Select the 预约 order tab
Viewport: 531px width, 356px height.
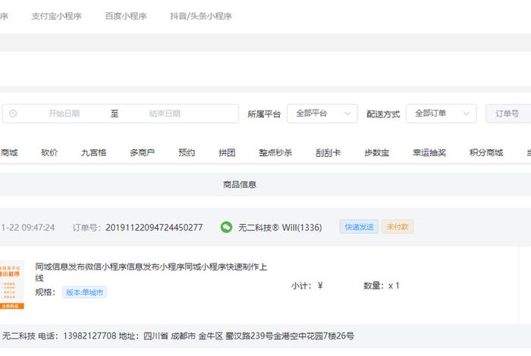[187, 153]
